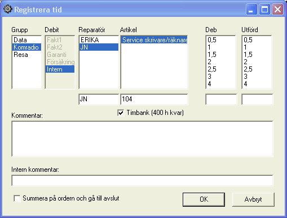Select Intern in the Debit list
Image resolution: width=287 pixels, height=218 pixels.
click(x=60, y=69)
